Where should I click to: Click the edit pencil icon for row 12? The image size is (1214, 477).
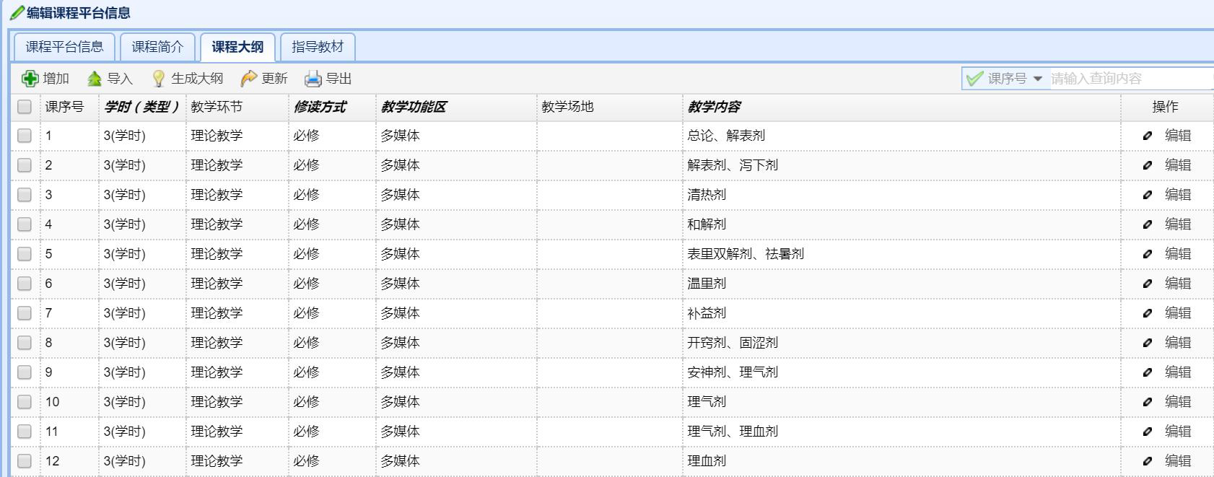click(x=1148, y=461)
